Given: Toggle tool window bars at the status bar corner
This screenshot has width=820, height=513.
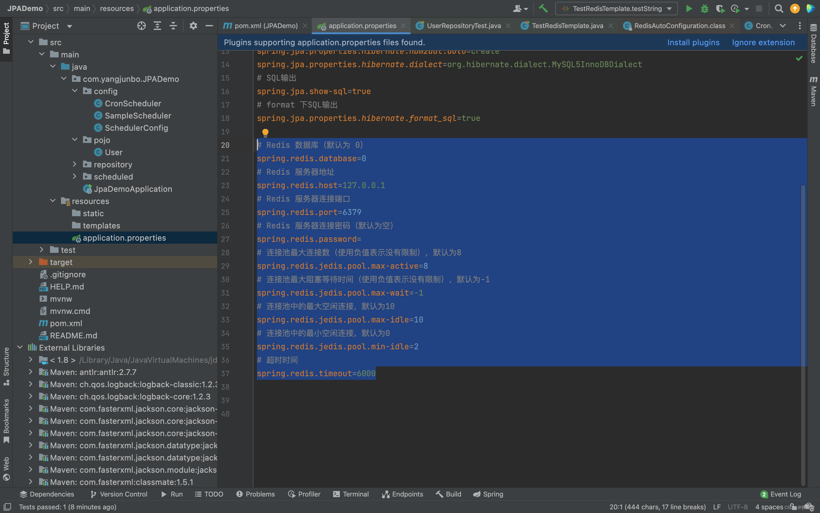Looking at the screenshot, I should point(7,507).
